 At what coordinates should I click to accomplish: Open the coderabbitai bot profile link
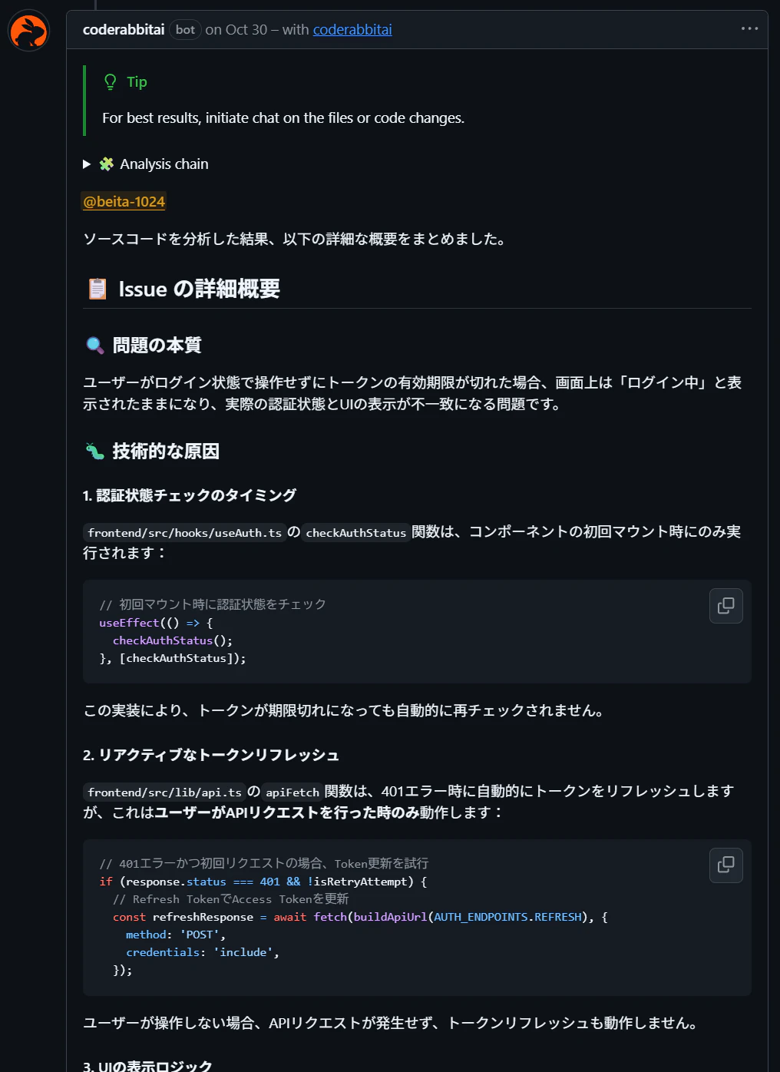coord(123,29)
